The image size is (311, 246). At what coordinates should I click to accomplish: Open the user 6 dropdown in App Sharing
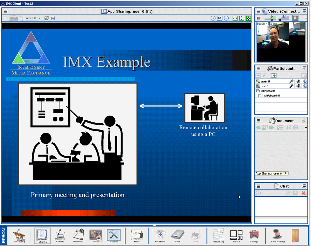coord(40,18)
